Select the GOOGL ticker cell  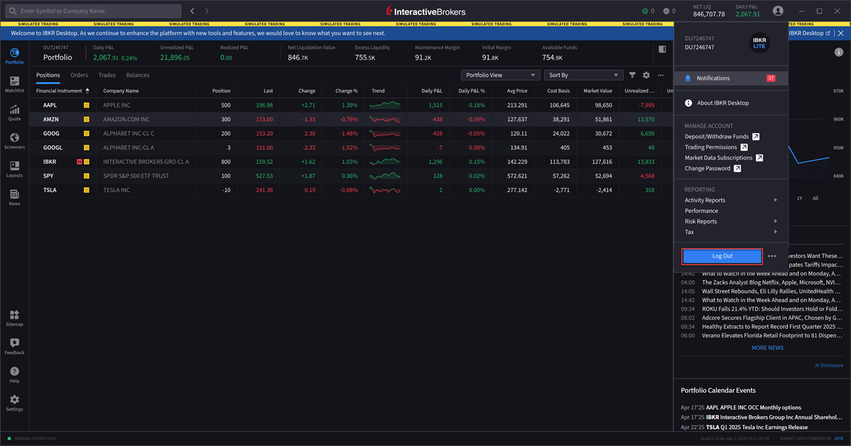53,148
